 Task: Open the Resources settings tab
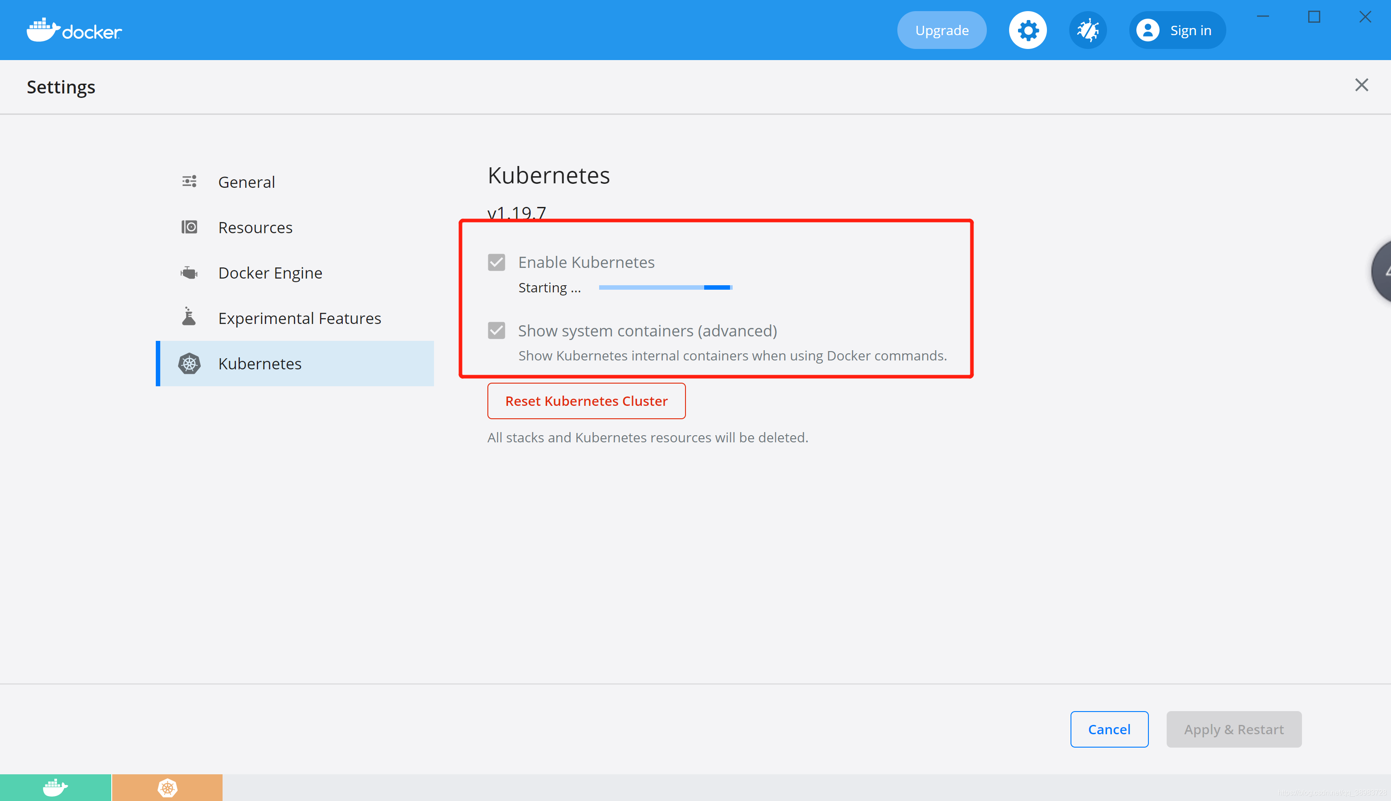(x=295, y=227)
